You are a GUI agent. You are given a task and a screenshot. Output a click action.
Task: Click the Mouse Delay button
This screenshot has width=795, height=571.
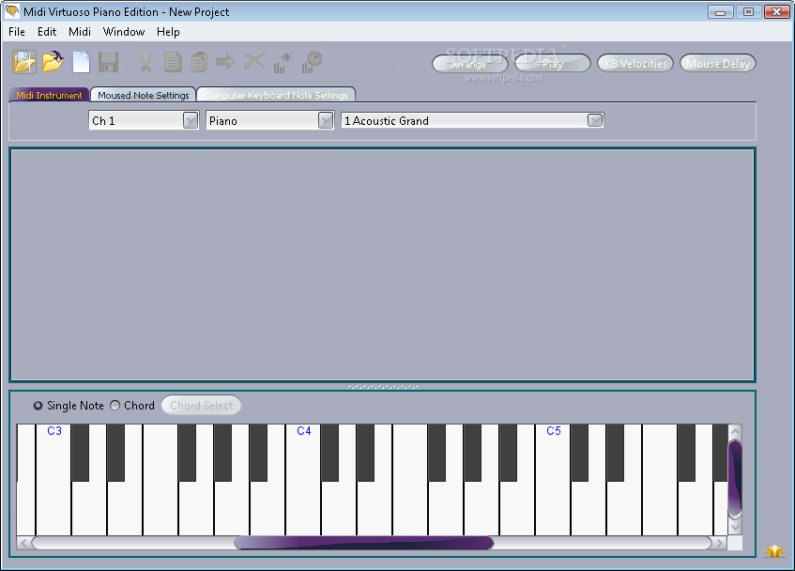coord(718,63)
